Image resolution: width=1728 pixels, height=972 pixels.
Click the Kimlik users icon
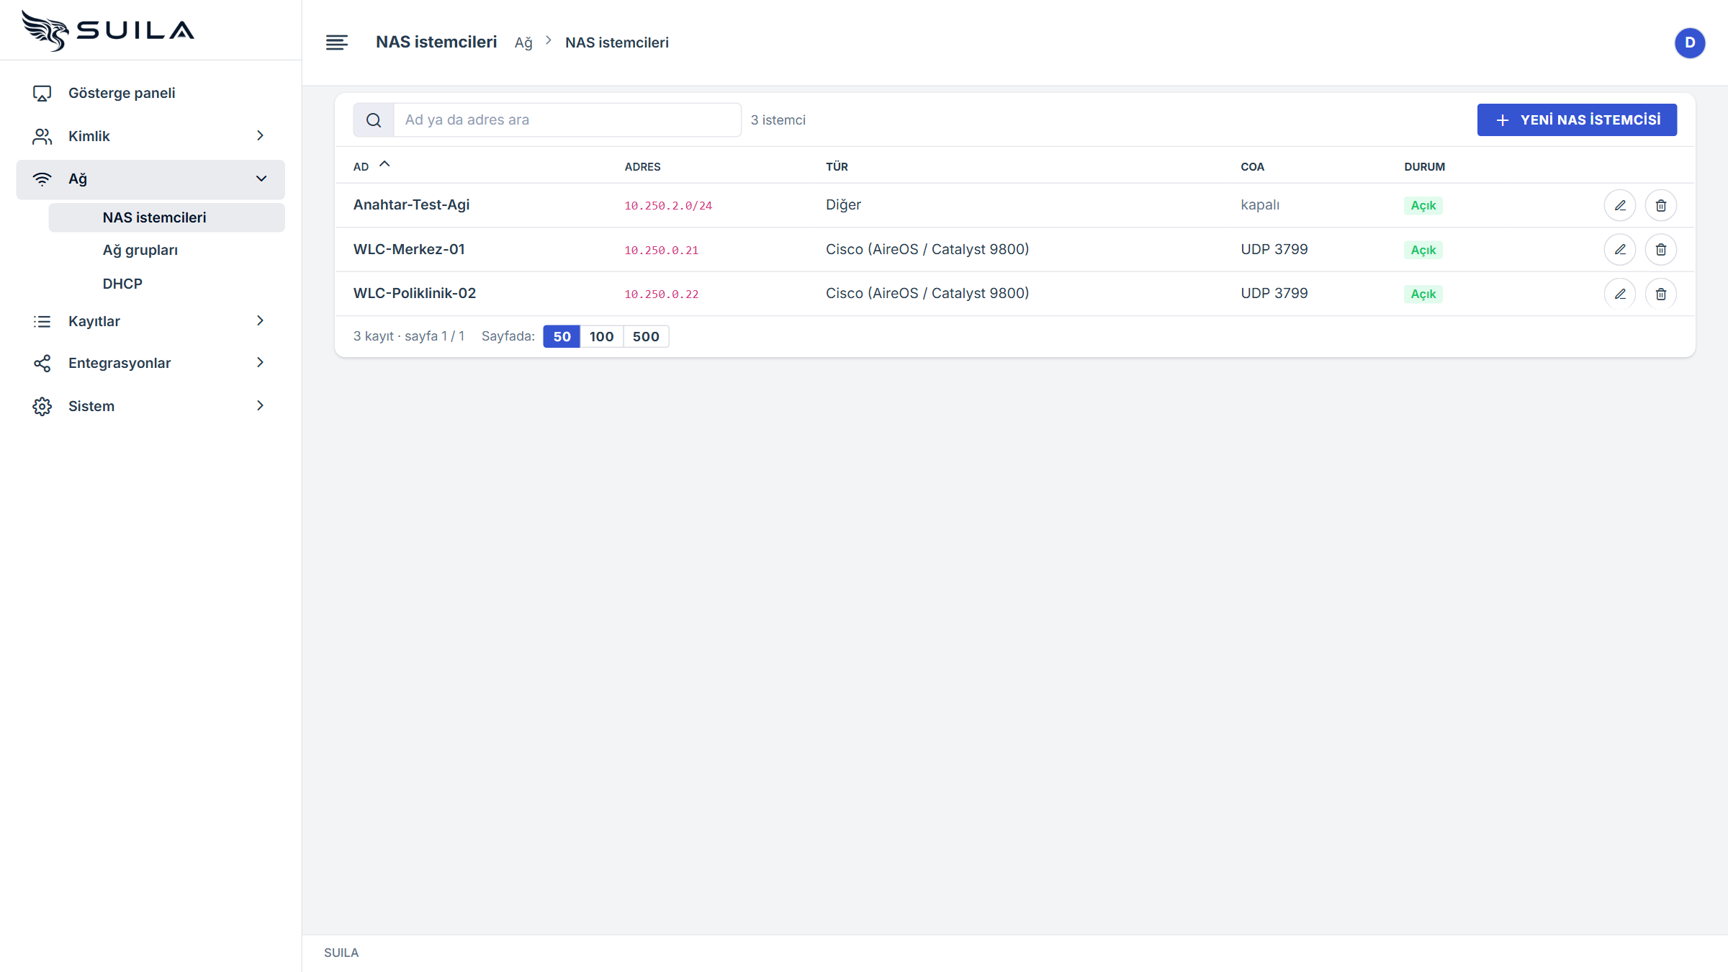click(42, 136)
